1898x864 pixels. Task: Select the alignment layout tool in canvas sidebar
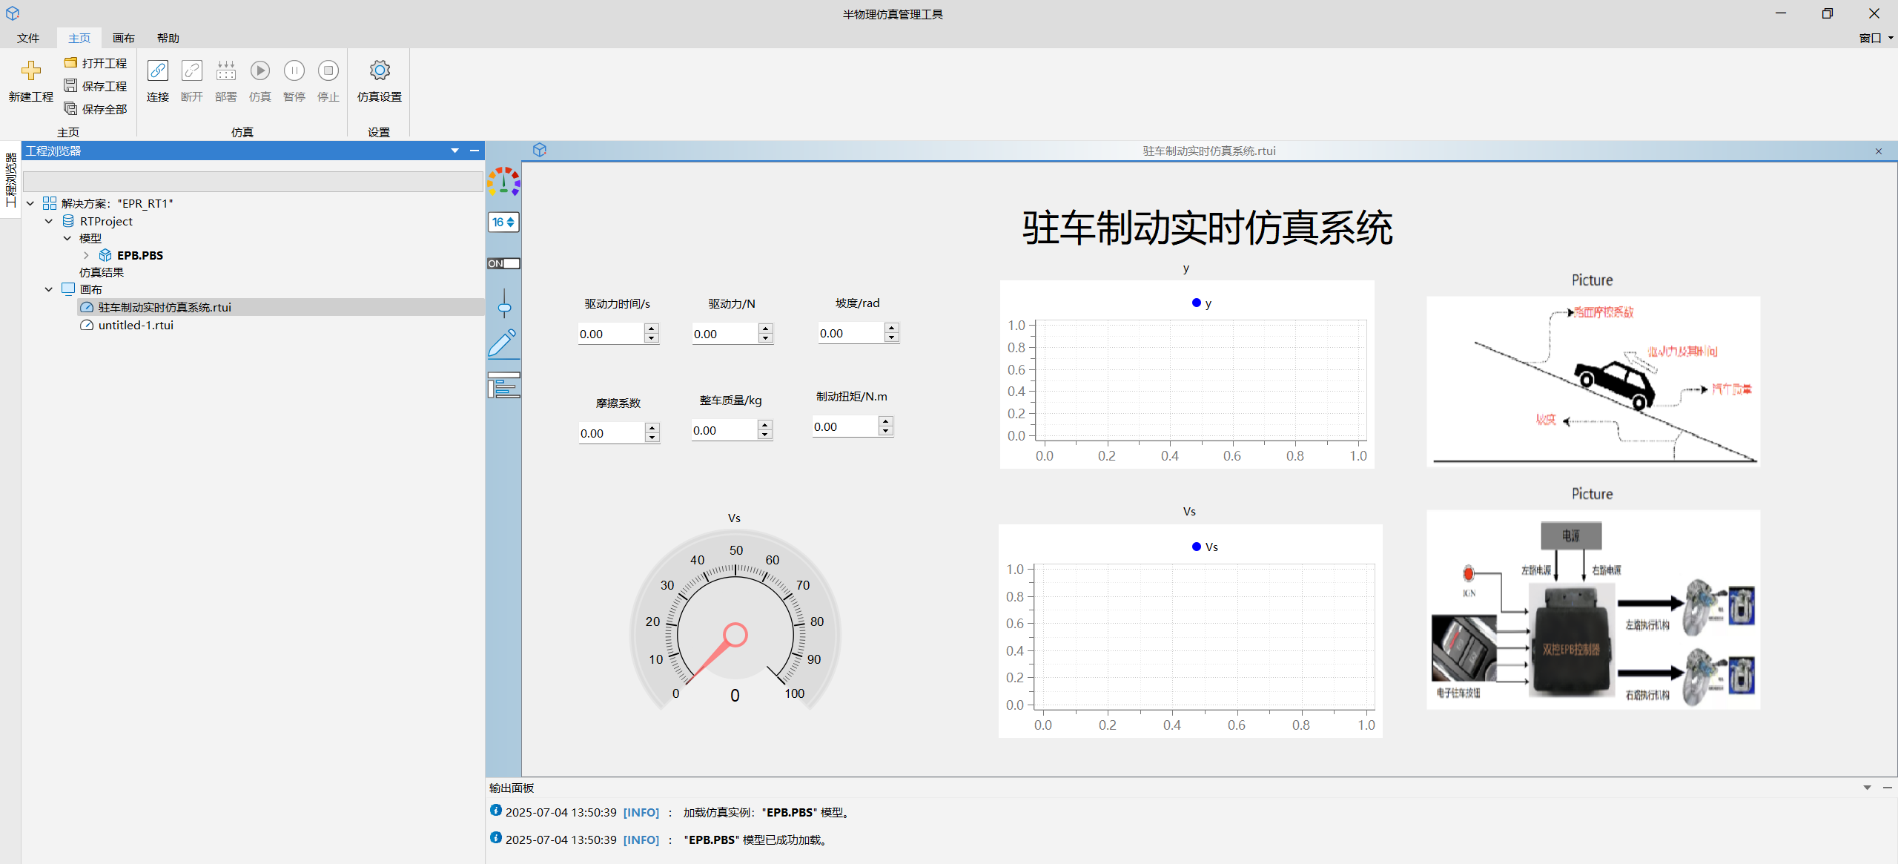pyautogui.click(x=504, y=385)
